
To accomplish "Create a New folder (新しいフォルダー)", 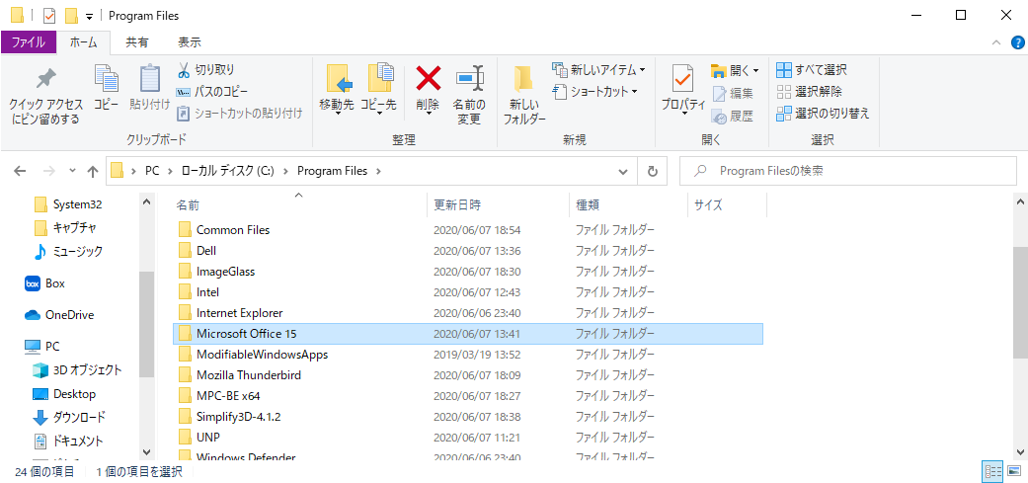I will [x=523, y=95].
